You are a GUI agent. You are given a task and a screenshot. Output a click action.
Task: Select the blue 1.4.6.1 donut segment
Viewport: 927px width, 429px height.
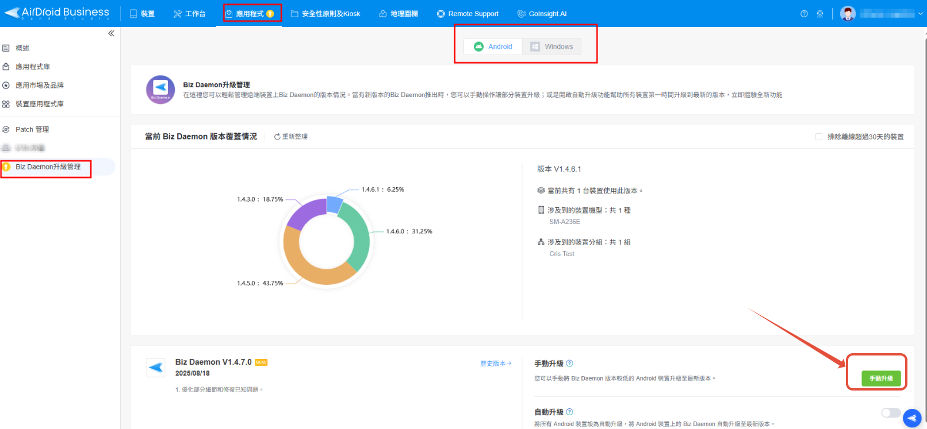tap(334, 204)
